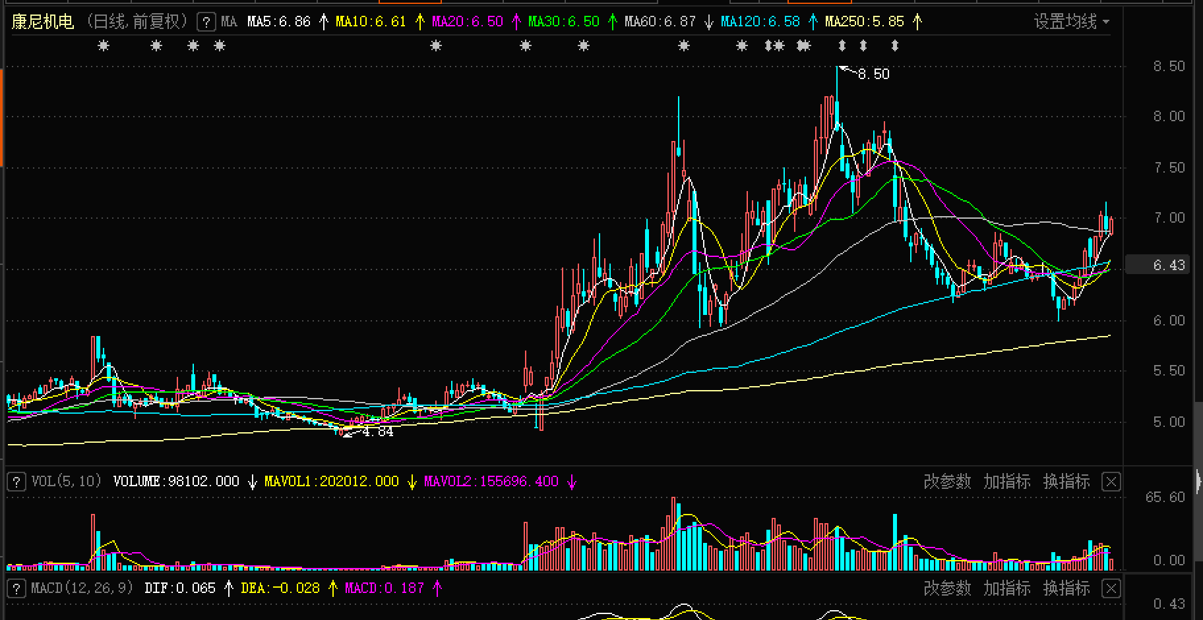This screenshot has height=620, width=1203.
Task: Click the 0.43 label on MACD axis
Action: (1169, 604)
